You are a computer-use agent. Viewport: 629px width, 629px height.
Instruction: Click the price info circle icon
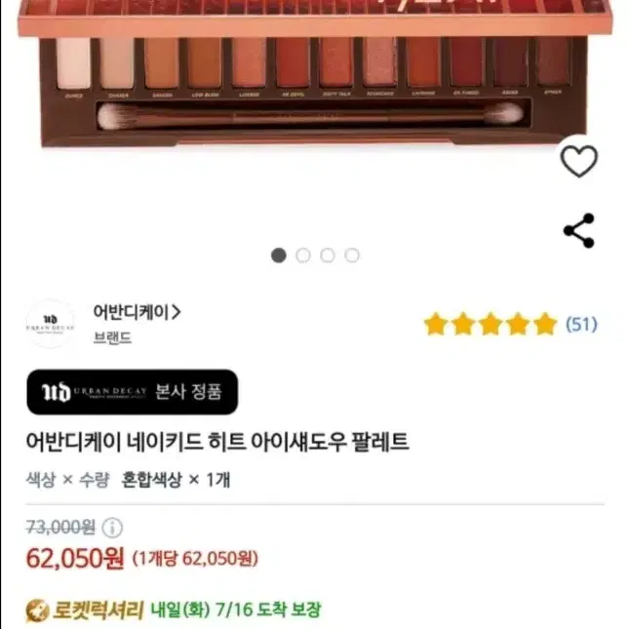click(x=112, y=528)
